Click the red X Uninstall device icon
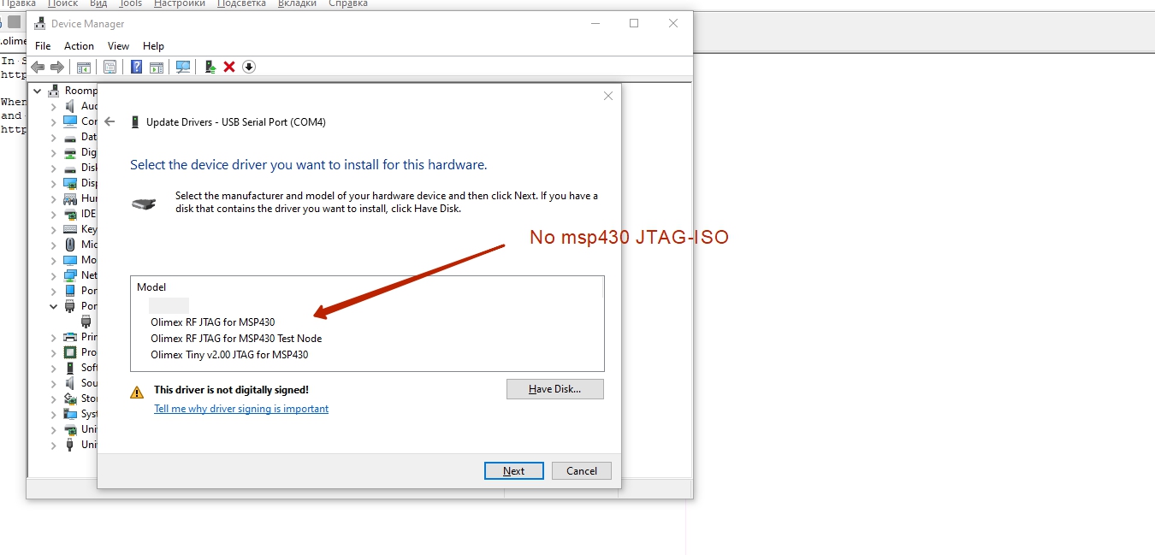Screen dimensions: 1155x555 (229, 67)
